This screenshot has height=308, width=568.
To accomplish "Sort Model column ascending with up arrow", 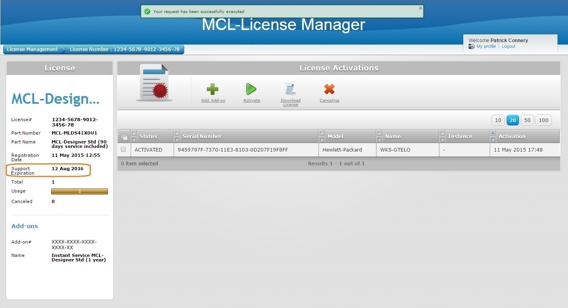I will pyautogui.click(x=322, y=133).
